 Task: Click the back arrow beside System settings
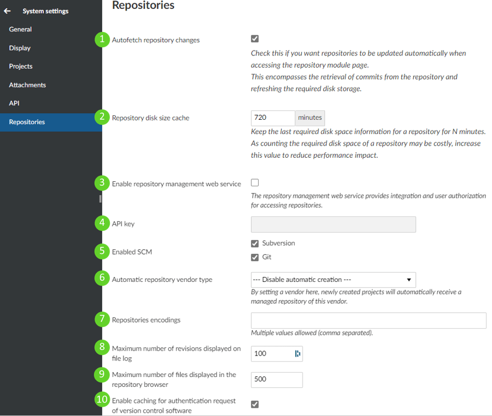[x=8, y=11]
